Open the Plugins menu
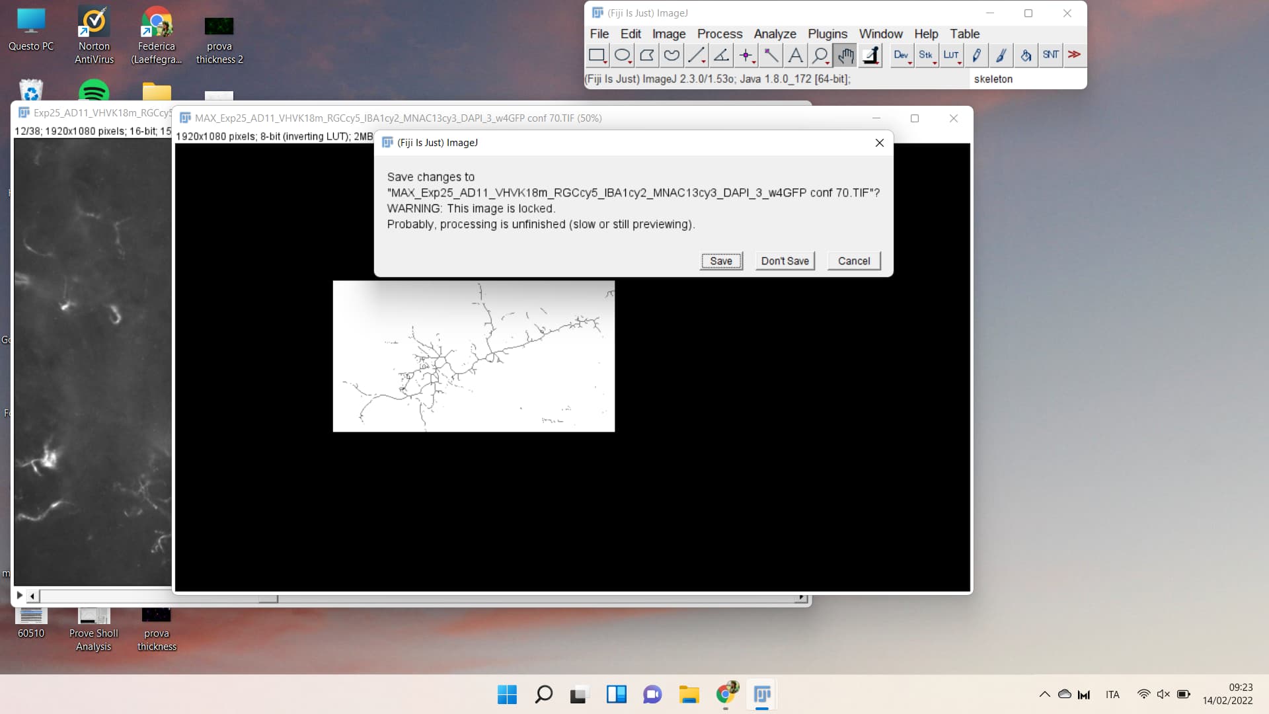Screen dimensions: 1269x714 tap(827, 34)
